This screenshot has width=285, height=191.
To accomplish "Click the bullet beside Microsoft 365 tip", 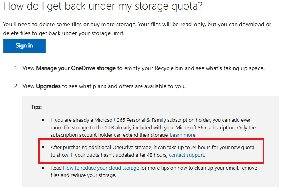I will (x=44, y=120).
